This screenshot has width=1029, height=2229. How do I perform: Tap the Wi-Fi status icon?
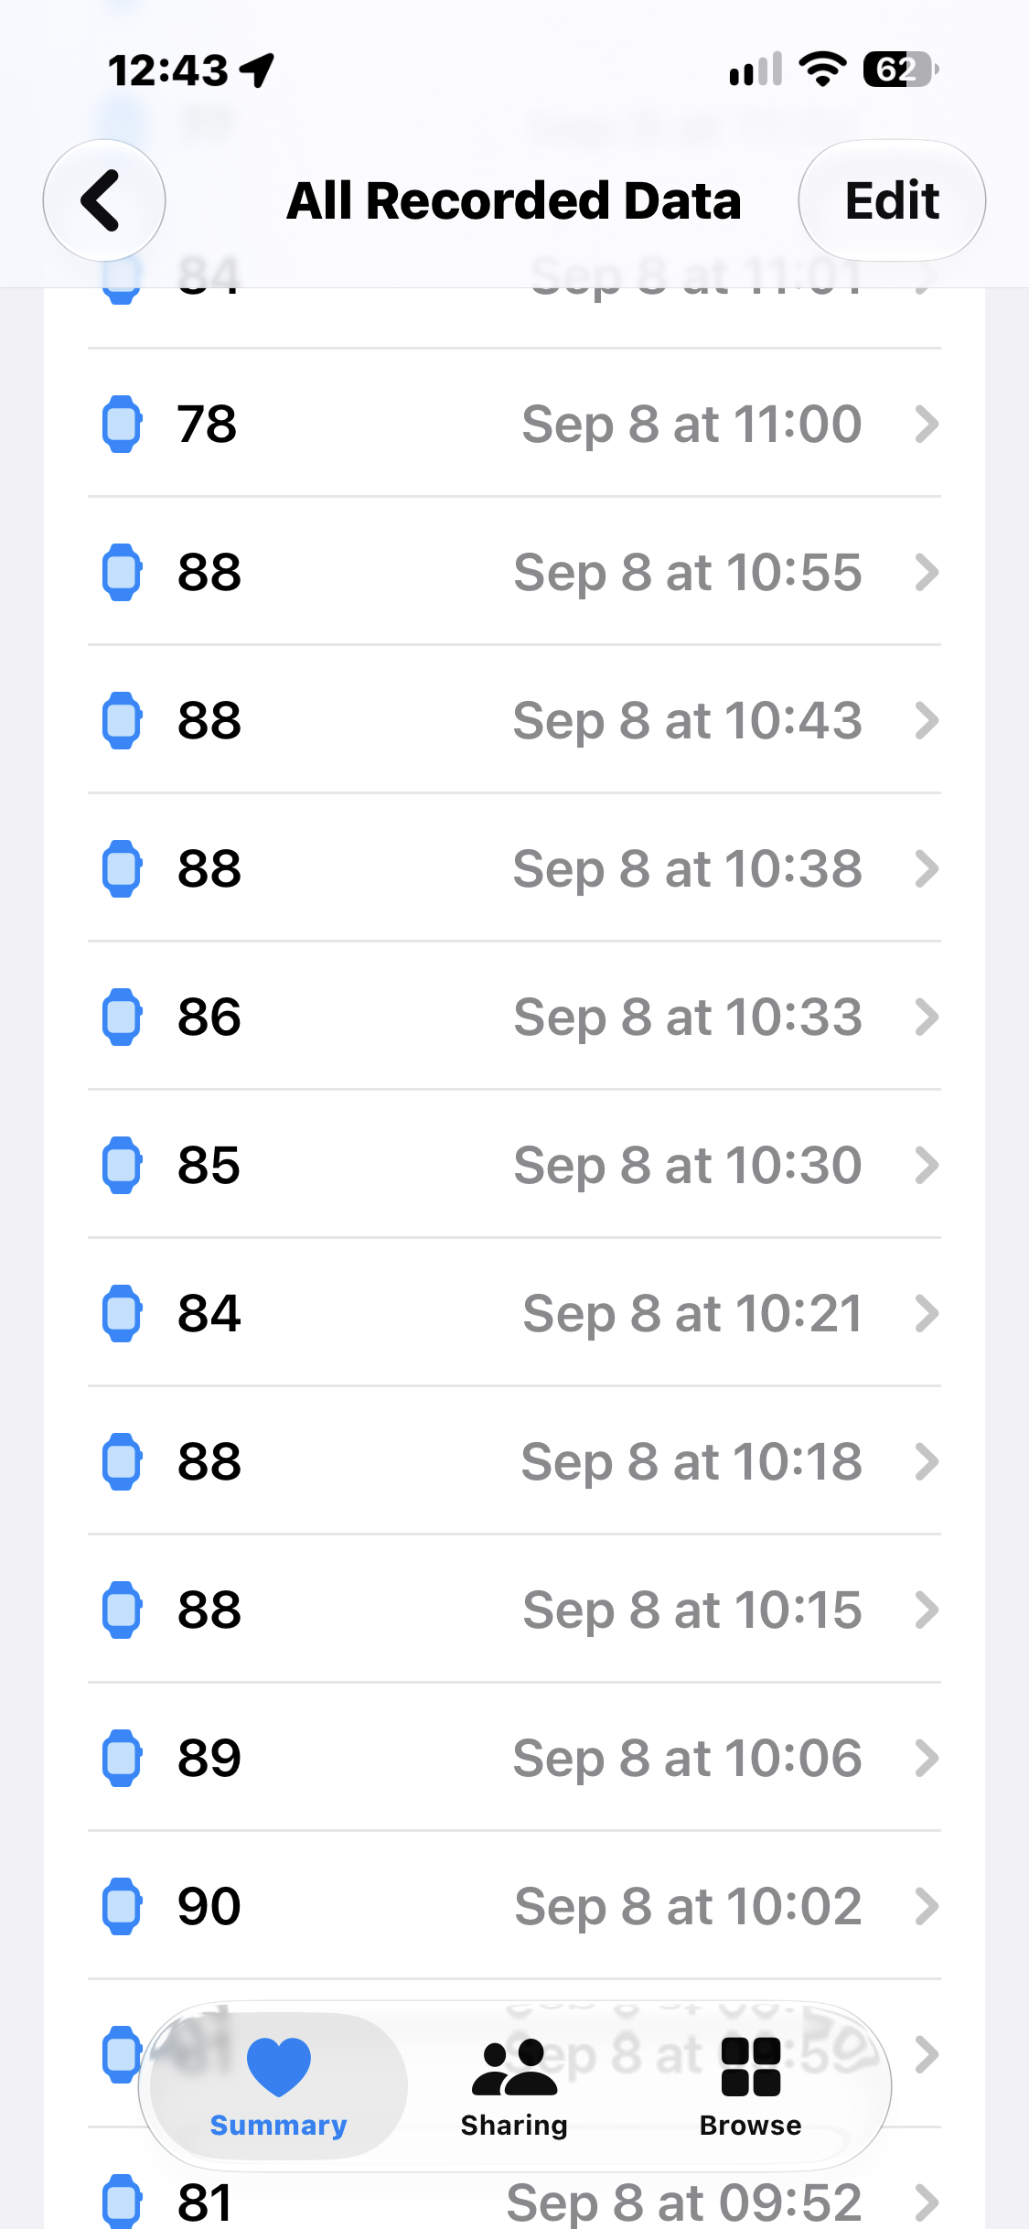point(822,70)
